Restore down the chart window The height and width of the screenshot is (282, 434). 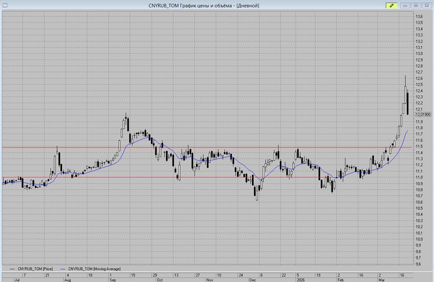[415, 5]
